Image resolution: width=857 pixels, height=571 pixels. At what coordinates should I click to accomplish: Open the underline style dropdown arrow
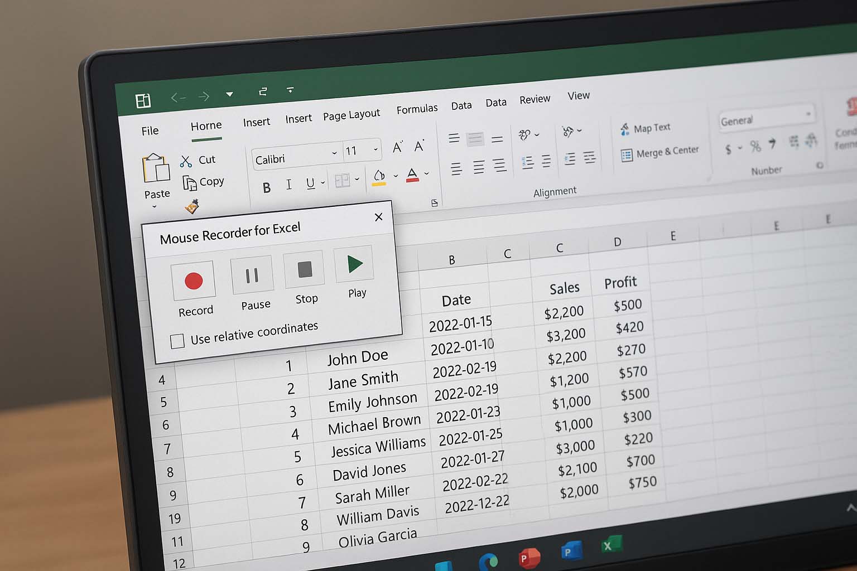[x=322, y=183]
